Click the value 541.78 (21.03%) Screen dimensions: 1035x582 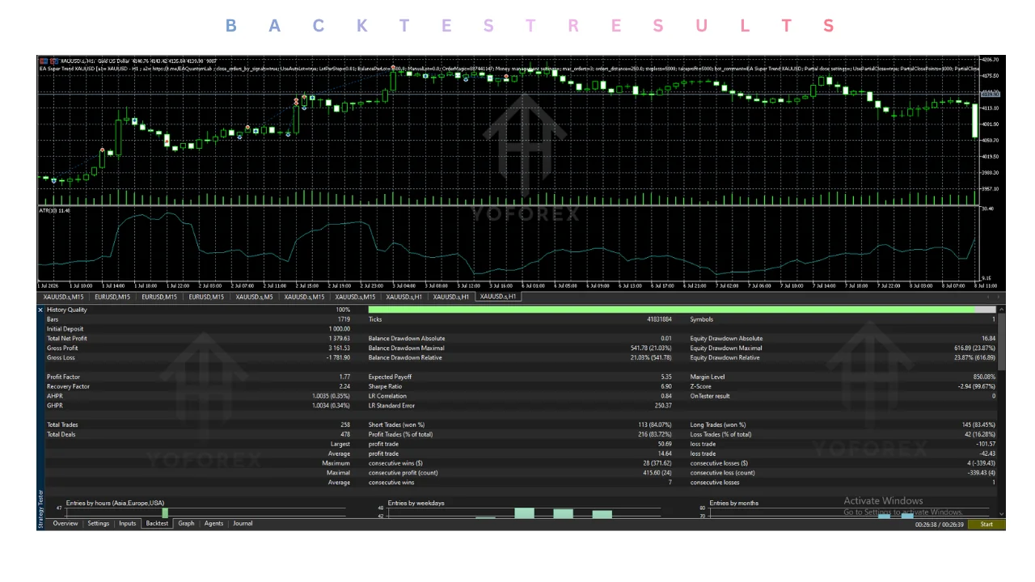(x=651, y=348)
